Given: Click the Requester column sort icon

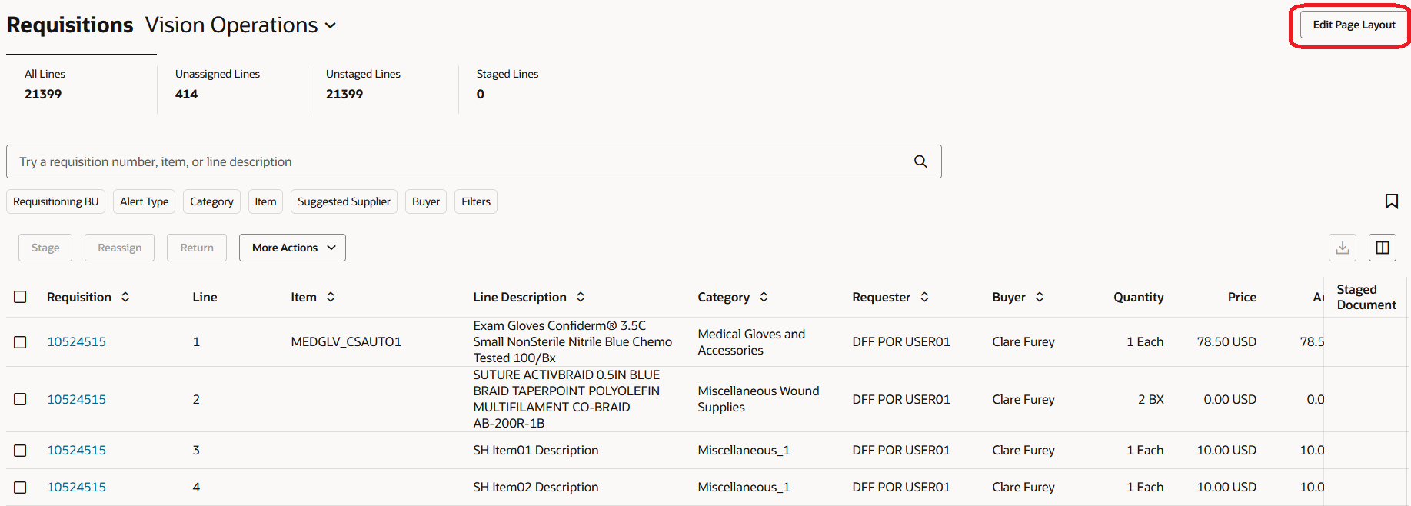Looking at the screenshot, I should (924, 297).
